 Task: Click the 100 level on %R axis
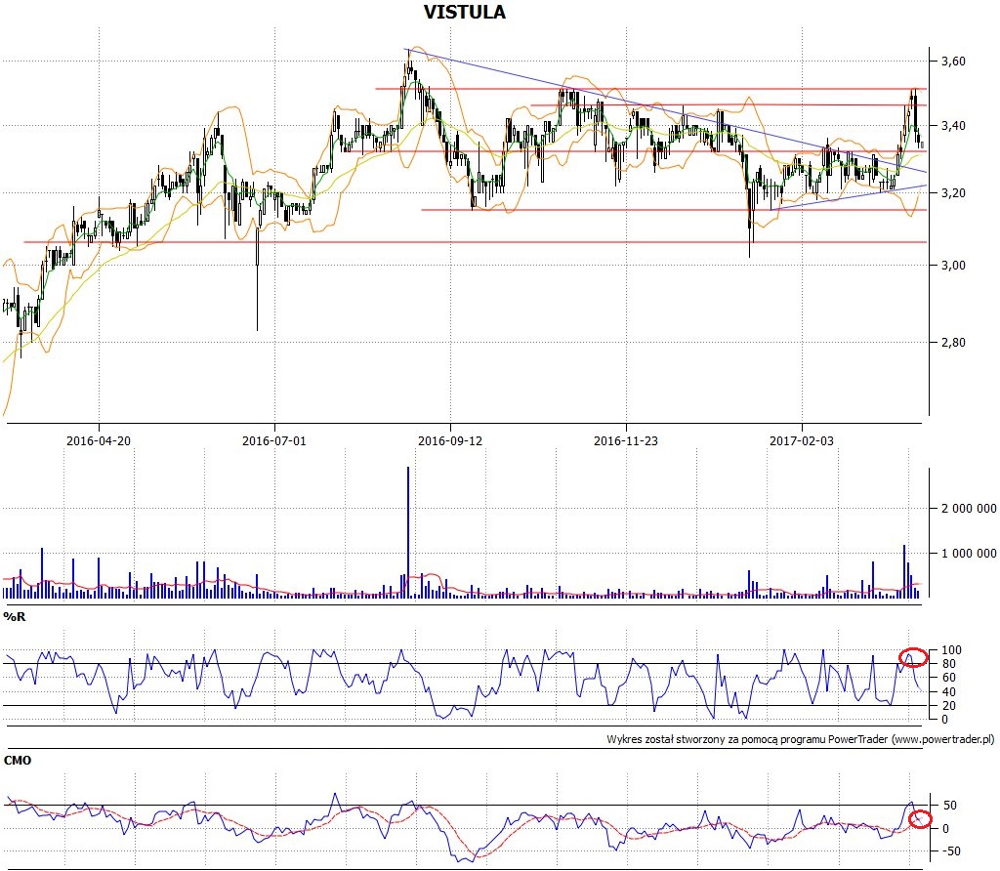pyautogui.click(x=951, y=649)
